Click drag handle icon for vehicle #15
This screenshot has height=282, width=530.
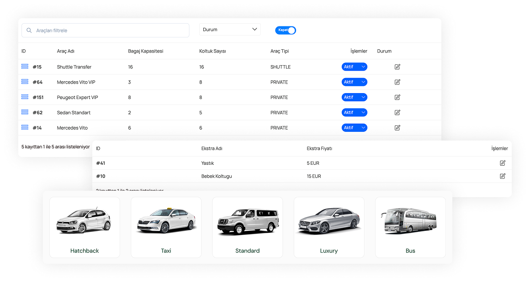click(x=25, y=67)
